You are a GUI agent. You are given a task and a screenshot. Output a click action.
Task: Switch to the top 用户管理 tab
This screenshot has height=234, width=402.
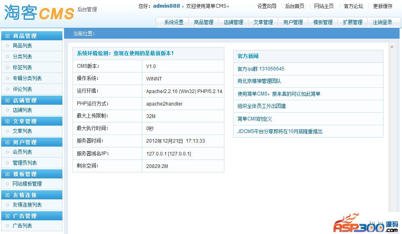click(293, 22)
